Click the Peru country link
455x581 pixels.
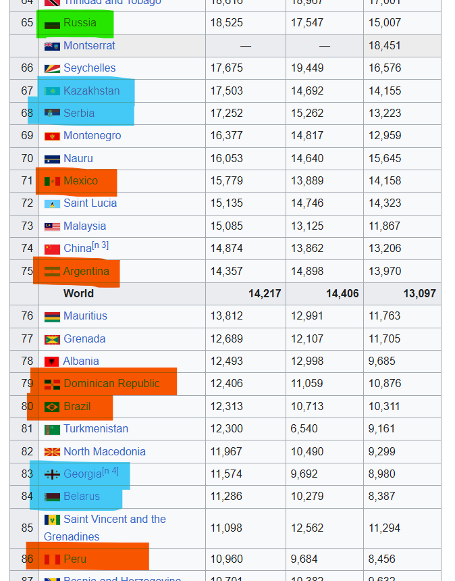[75, 559]
